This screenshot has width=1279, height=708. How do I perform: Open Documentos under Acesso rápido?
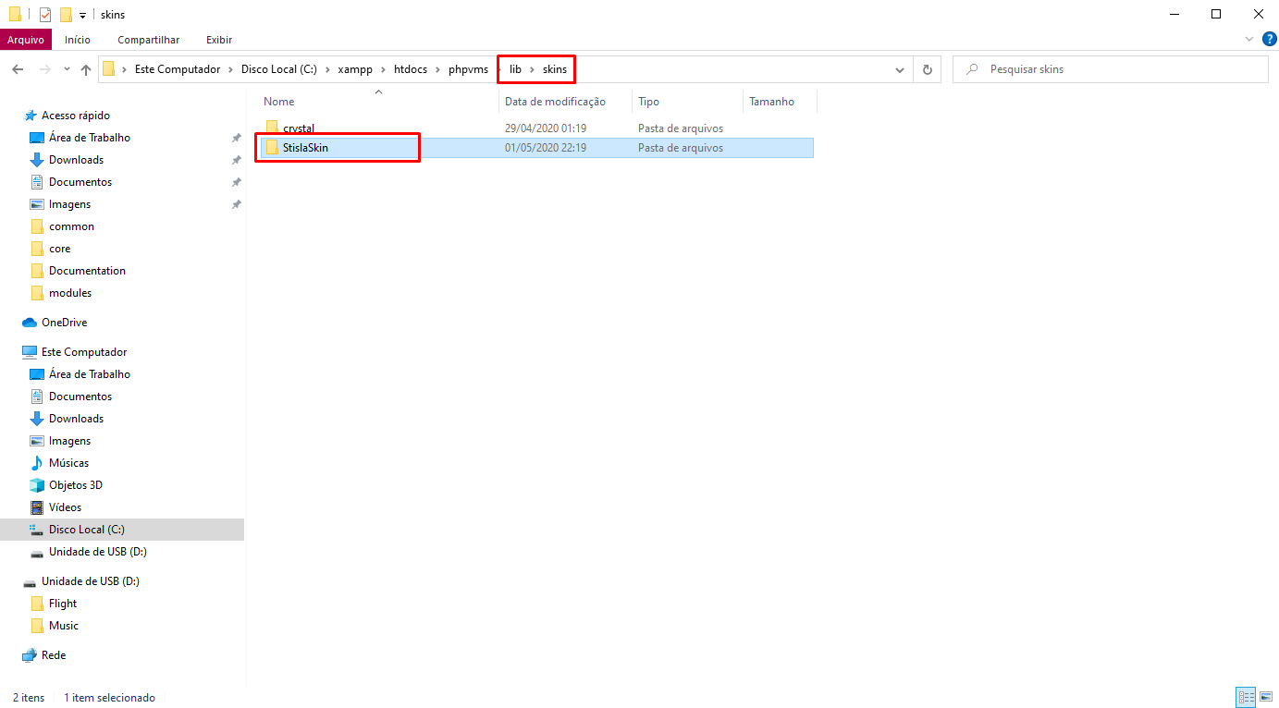click(80, 182)
